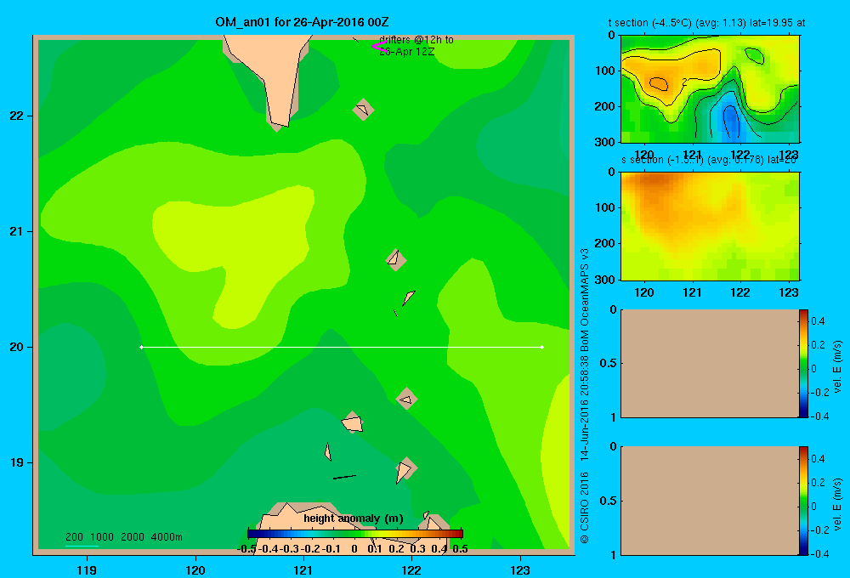Click longitude label 119 on map axis
Image resolution: width=850 pixels, height=578 pixels.
pyautogui.click(x=87, y=569)
